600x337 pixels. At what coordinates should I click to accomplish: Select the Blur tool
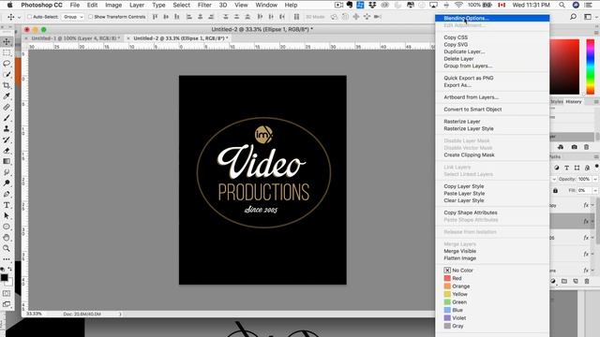pyautogui.click(x=7, y=172)
